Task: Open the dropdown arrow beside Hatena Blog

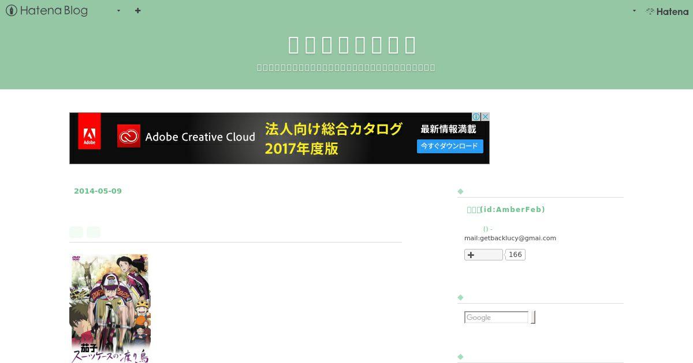Action: tap(118, 10)
